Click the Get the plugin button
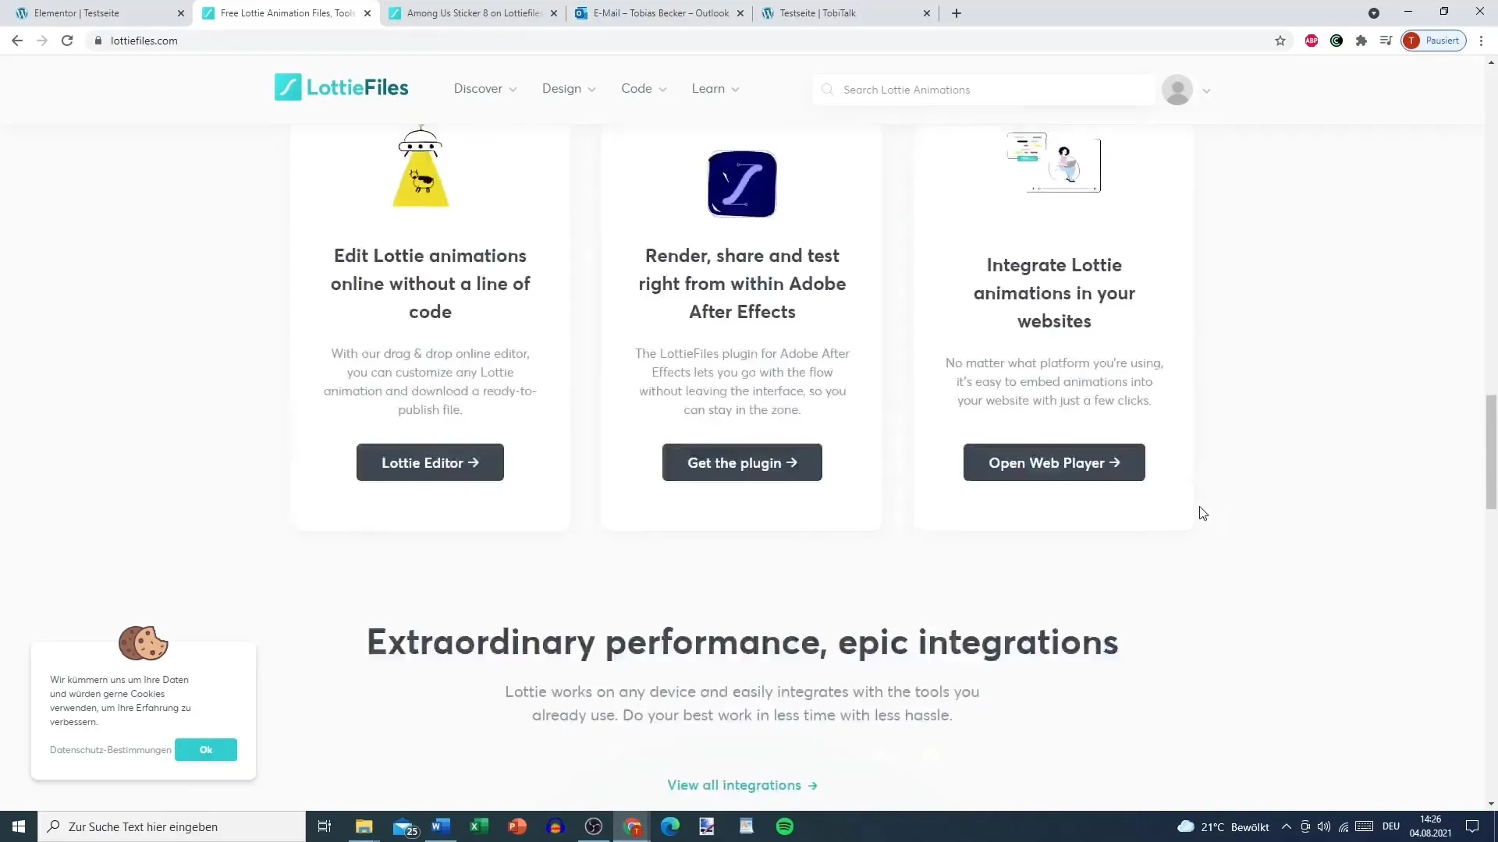The height and width of the screenshot is (842, 1498). point(742,462)
